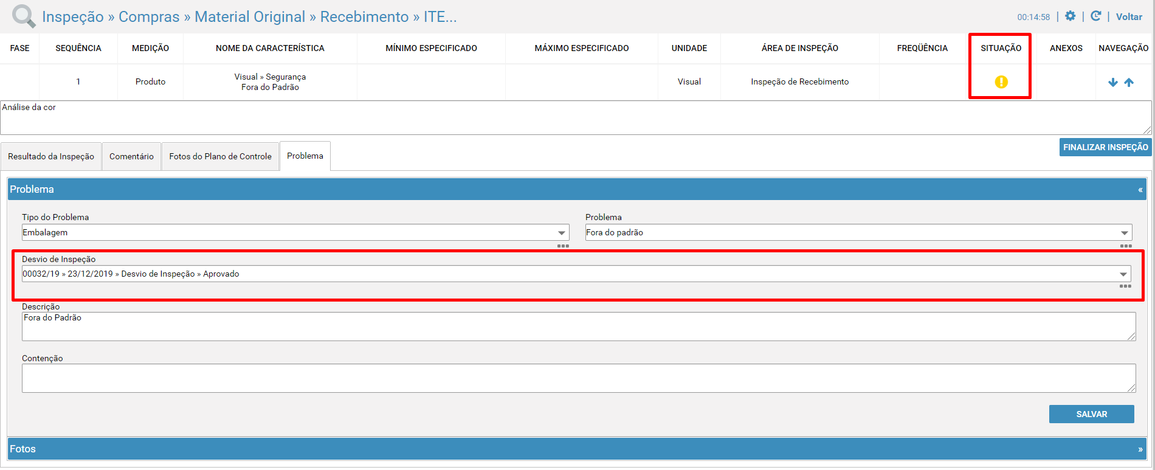Click the 00:14:58 timer
This screenshot has width=1155, height=470.
pos(1033,17)
